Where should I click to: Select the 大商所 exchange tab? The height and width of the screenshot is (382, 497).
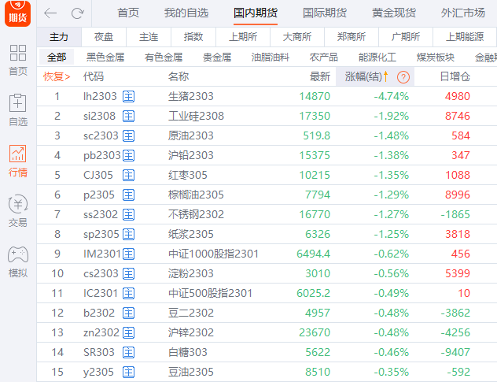(296, 37)
